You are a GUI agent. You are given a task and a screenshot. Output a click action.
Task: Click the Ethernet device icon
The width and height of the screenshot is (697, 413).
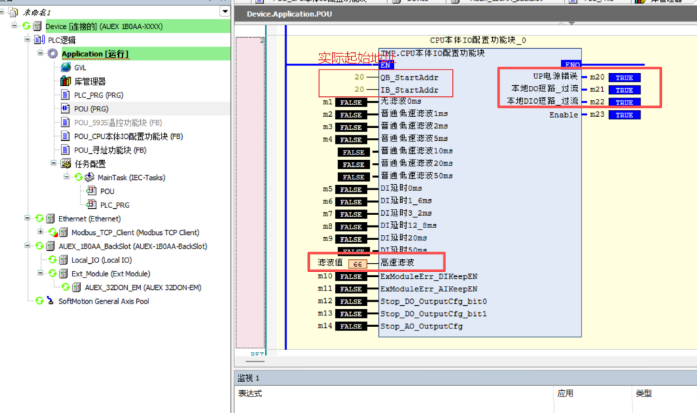50,219
